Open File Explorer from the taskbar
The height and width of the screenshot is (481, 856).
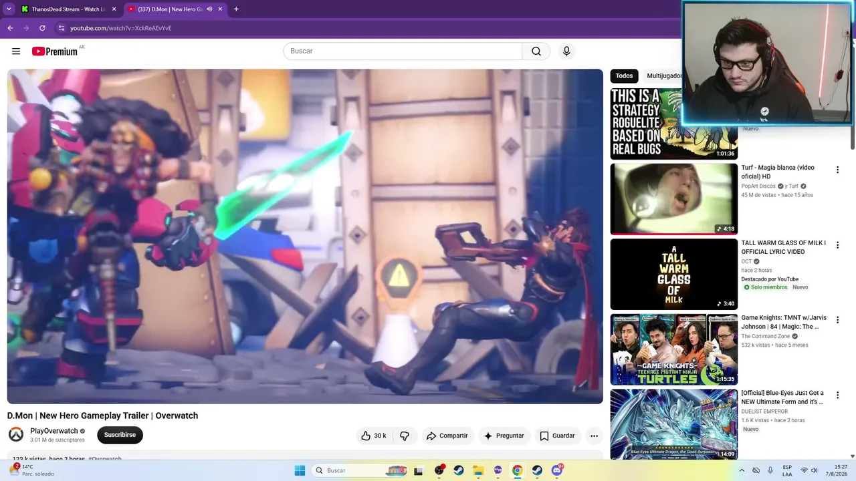(x=478, y=470)
